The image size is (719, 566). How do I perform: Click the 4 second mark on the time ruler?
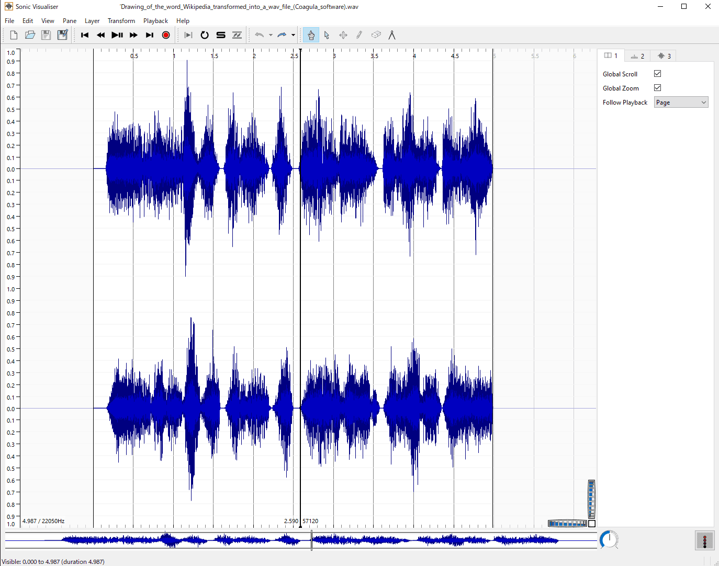point(414,55)
